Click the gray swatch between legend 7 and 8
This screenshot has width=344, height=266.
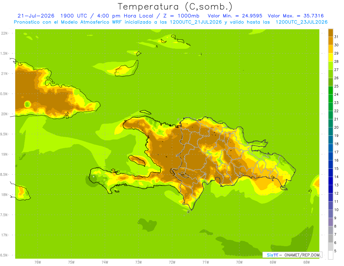[x=331, y=230]
